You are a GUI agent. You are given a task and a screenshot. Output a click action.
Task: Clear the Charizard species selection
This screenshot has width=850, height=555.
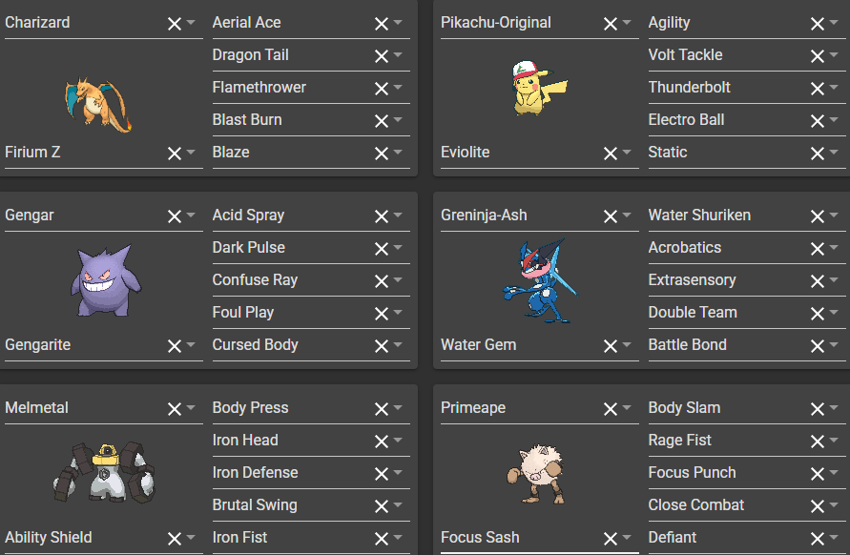point(174,24)
